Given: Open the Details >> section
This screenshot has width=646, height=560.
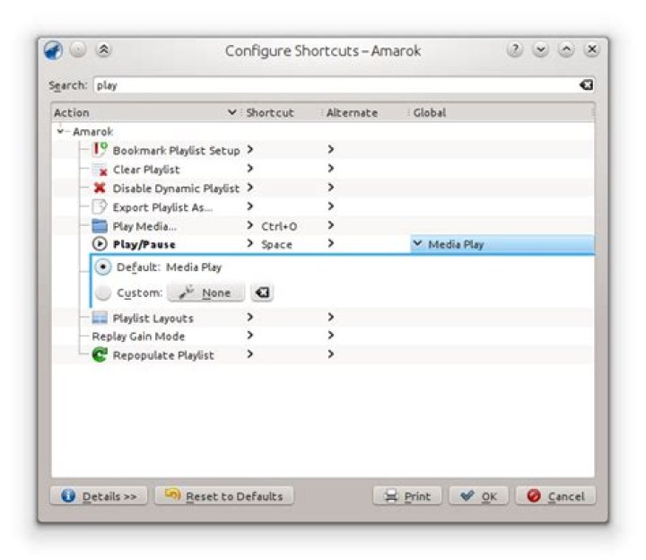Looking at the screenshot, I should point(99,495).
